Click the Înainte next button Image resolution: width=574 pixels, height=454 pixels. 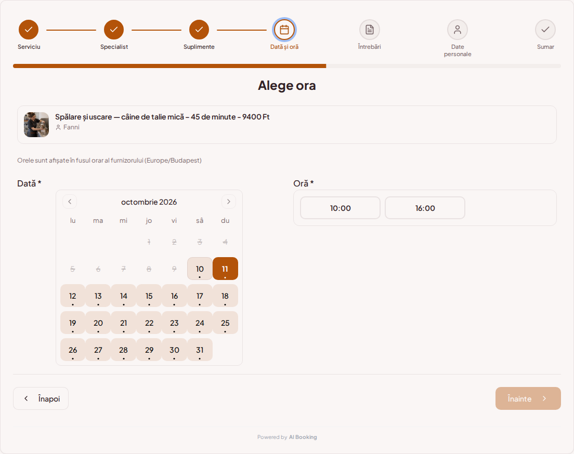tap(528, 398)
